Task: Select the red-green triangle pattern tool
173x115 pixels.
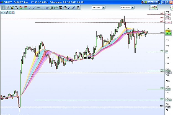Action: point(21,8)
